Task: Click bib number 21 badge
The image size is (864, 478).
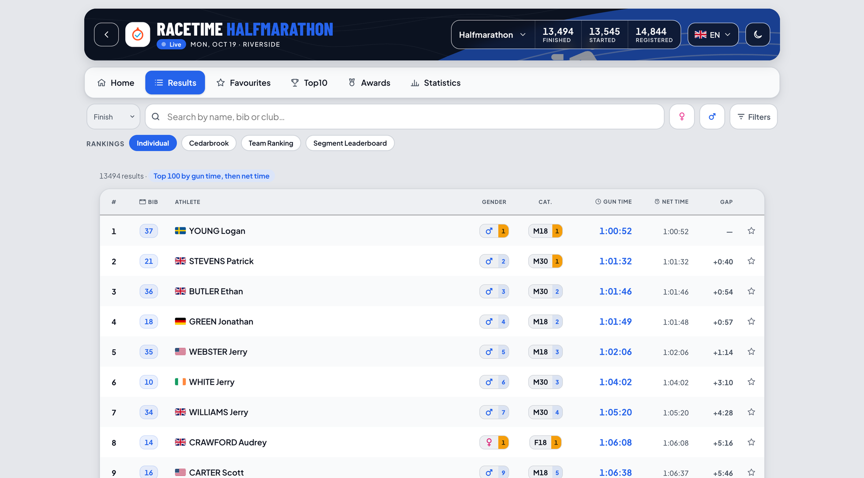Action: pos(149,261)
